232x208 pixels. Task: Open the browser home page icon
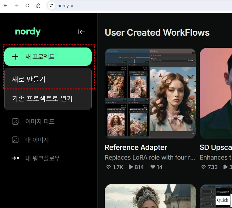point(38,5)
